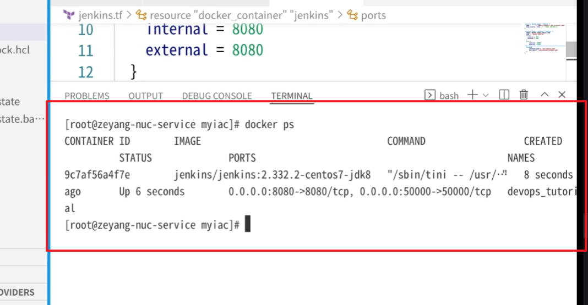
Task: Click the bash terminal shell icon
Action: click(430, 95)
